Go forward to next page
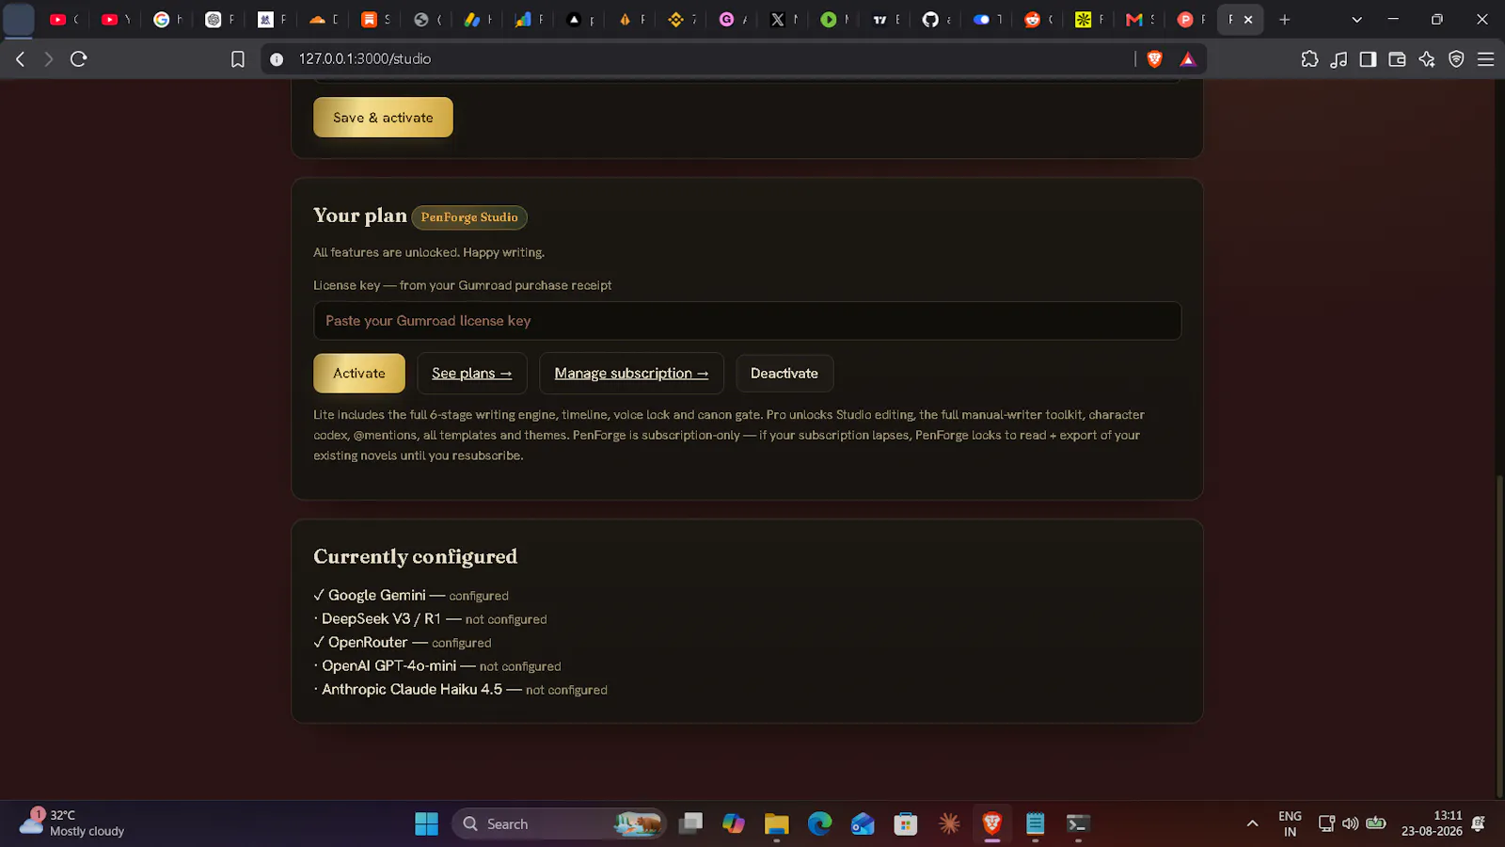Image resolution: width=1505 pixels, height=847 pixels. (x=48, y=58)
